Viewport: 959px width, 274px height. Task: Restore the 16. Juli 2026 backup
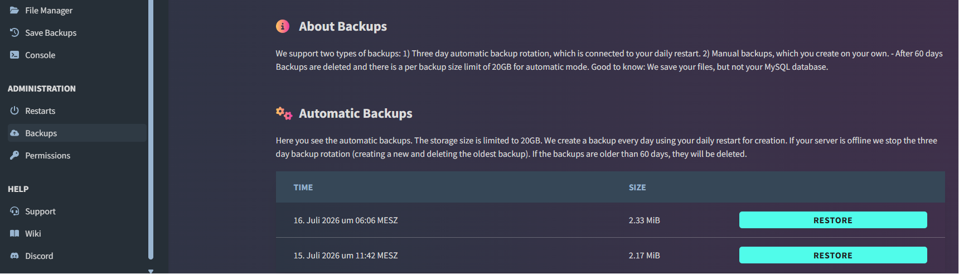[x=833, y=220]
